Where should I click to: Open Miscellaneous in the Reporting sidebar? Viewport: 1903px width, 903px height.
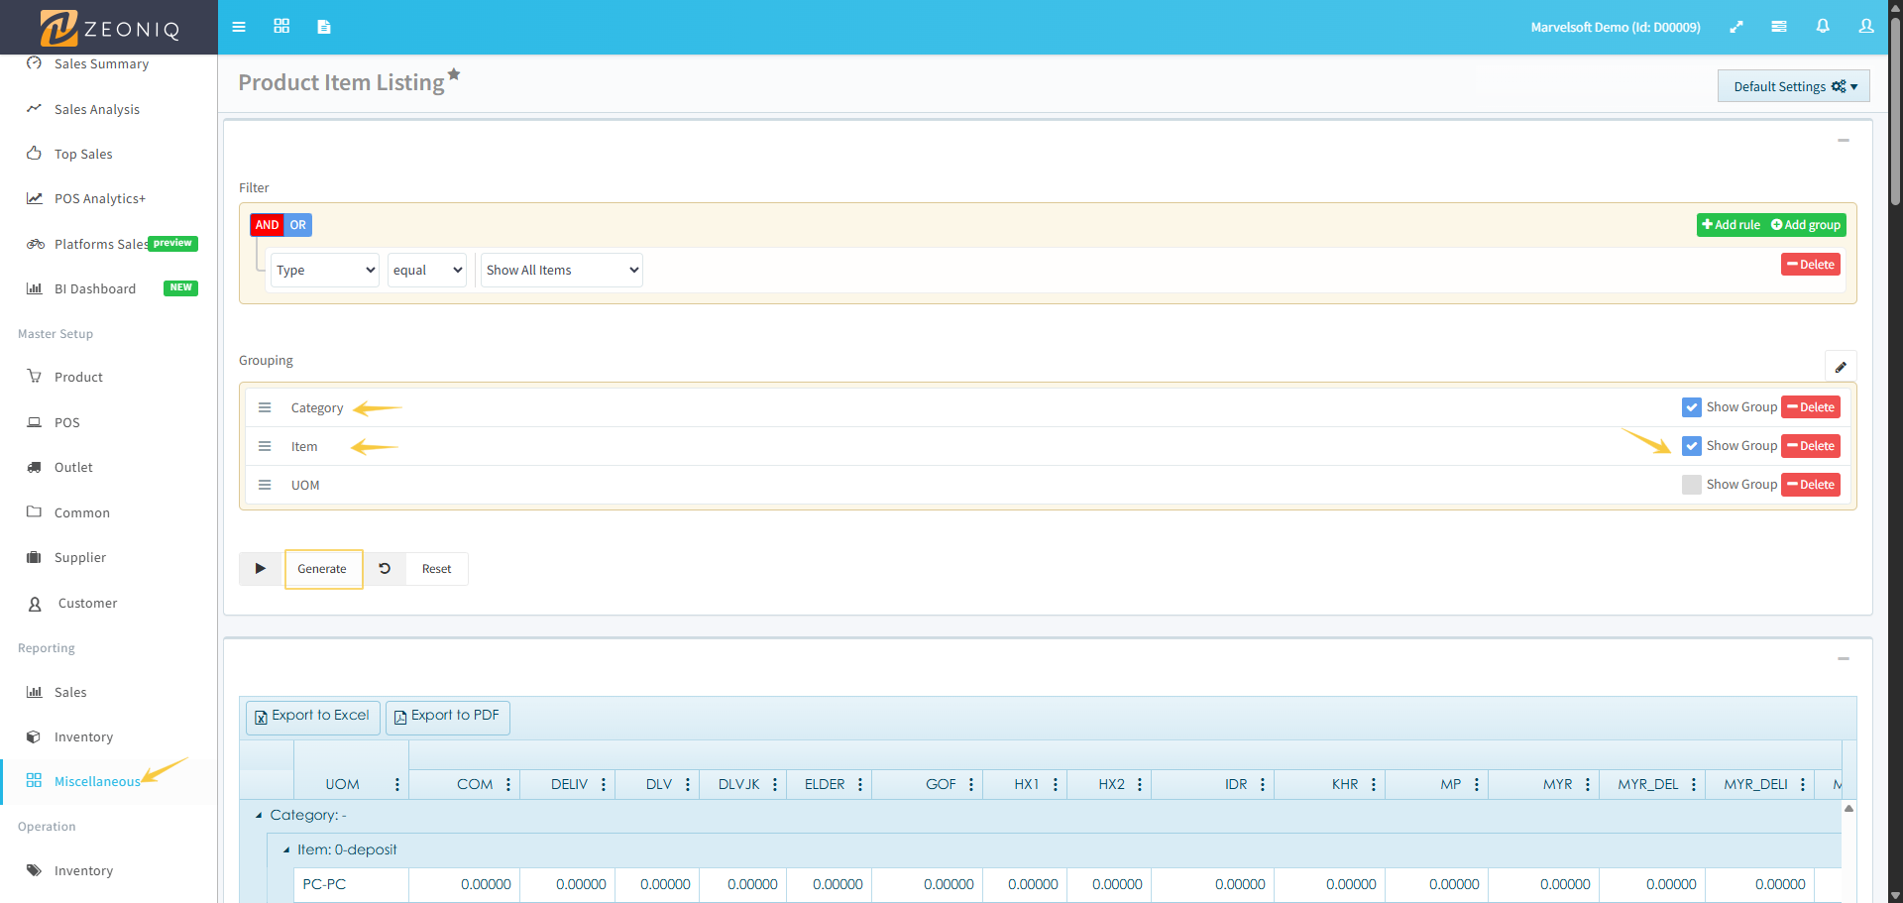pos(97,781)
